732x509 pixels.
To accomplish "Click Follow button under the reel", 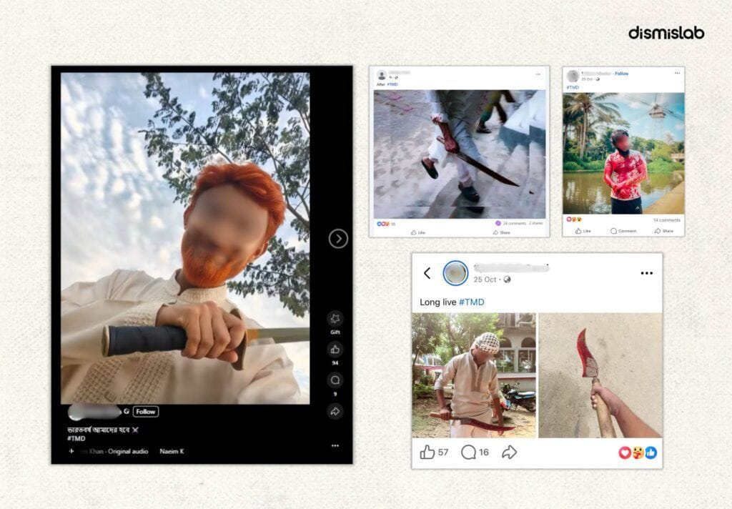I will coord(146,411).
